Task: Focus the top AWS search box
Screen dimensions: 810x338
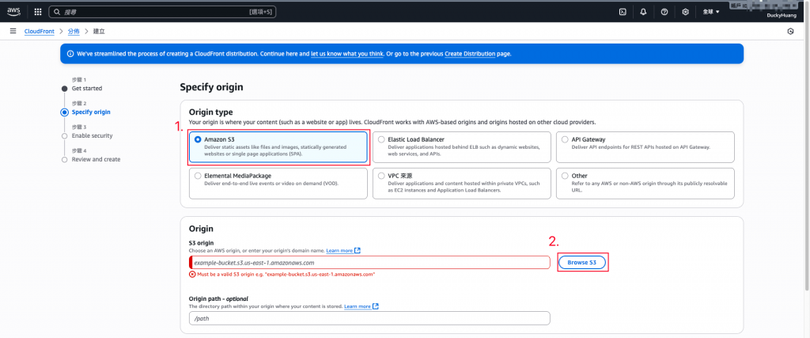Action: click(x=162, y=11)
